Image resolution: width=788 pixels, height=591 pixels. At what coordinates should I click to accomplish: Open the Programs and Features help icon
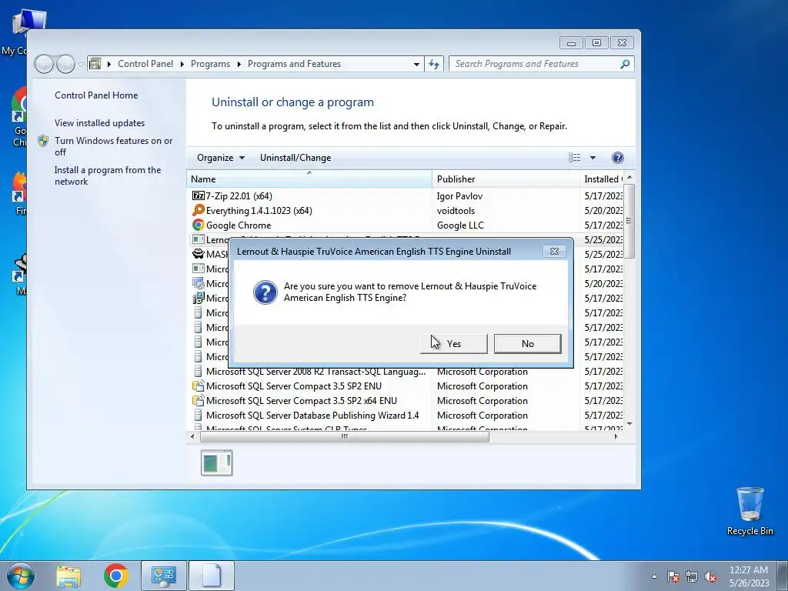click(618, 158)
